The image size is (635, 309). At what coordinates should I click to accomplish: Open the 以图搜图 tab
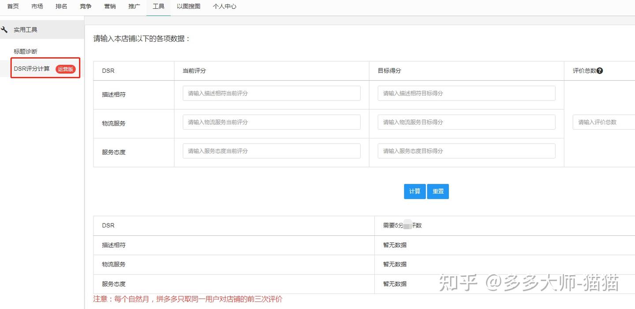(189, 7)
